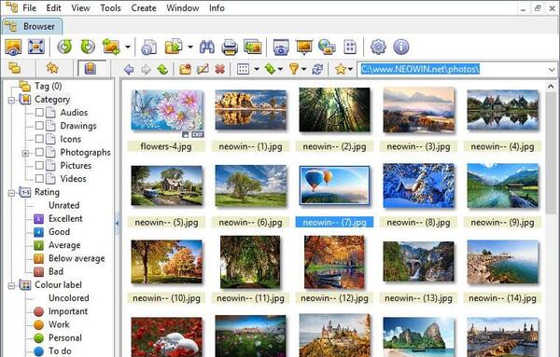560x357 pixels.
Task: Select Personal green colour label
Action: pyautogui.click(x=58, y=337)
